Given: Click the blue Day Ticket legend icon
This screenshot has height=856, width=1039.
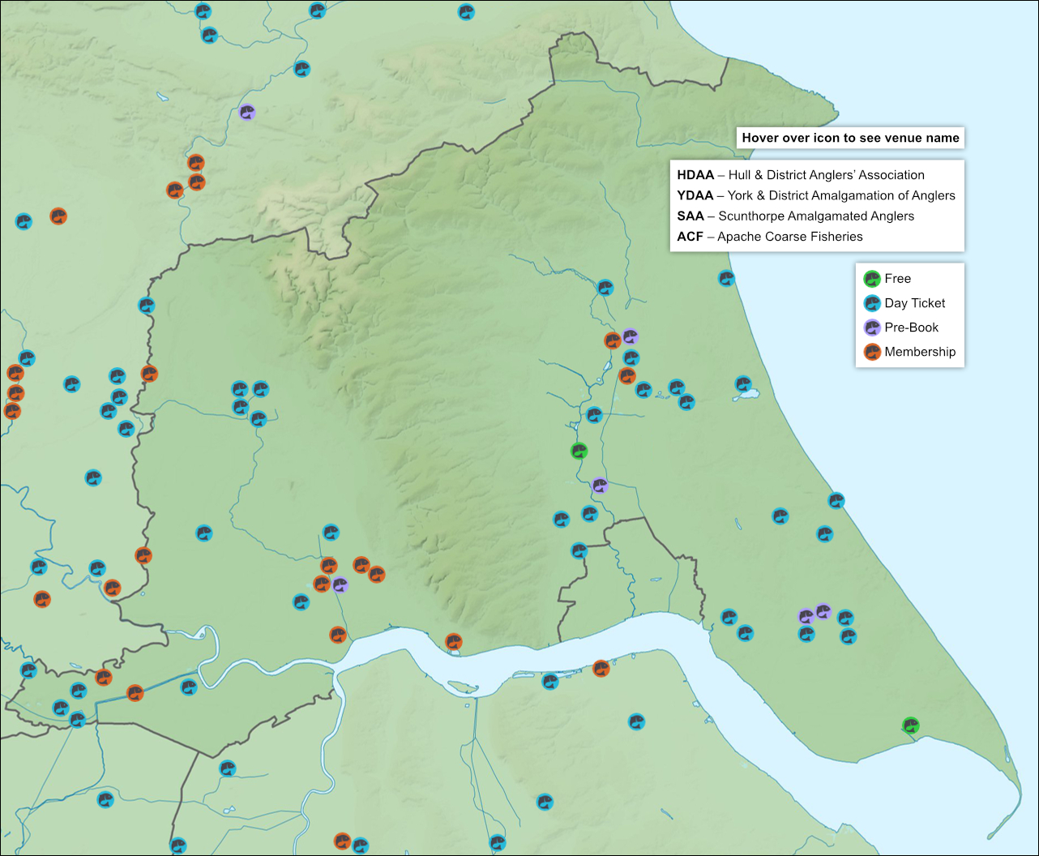Looking at the screenshot, I should pos(872,303).
